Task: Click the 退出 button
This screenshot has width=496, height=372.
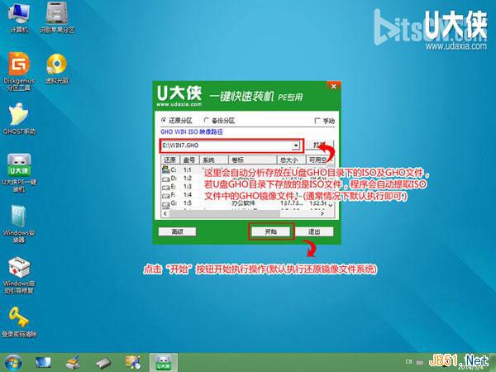Action: pyautogui.click(x=314, y=231)
